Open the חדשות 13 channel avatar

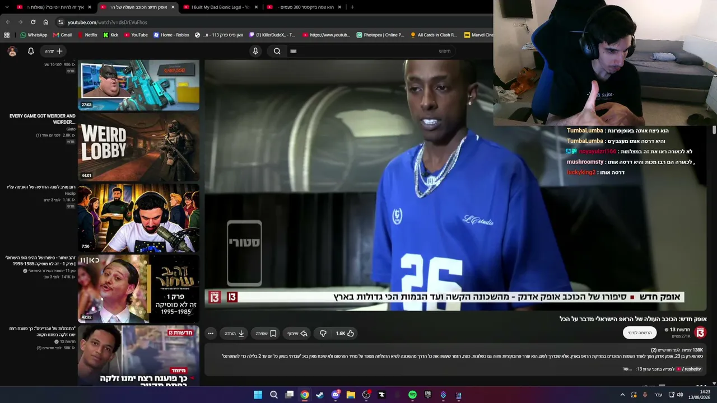click(x=700, y=332)
